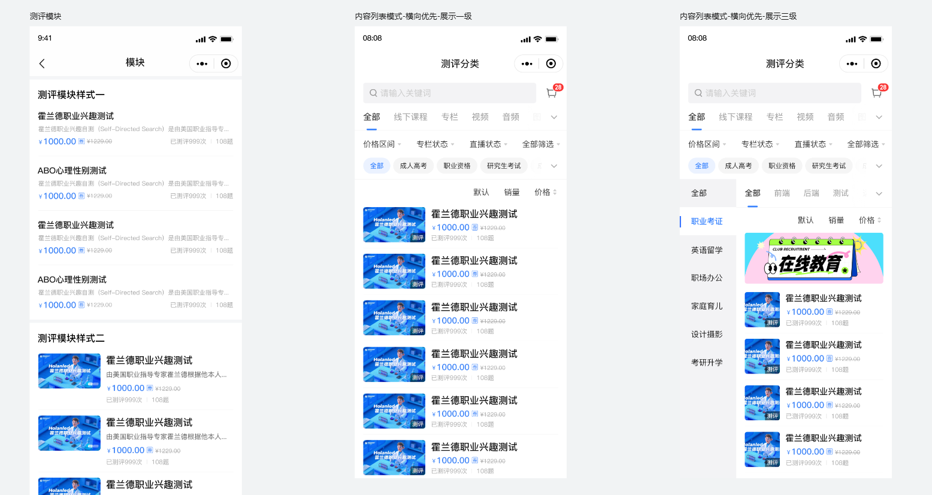Open the 专栏状态 dropdown in 展示一级 screen
932x495 pixels.
pos(435,144)
